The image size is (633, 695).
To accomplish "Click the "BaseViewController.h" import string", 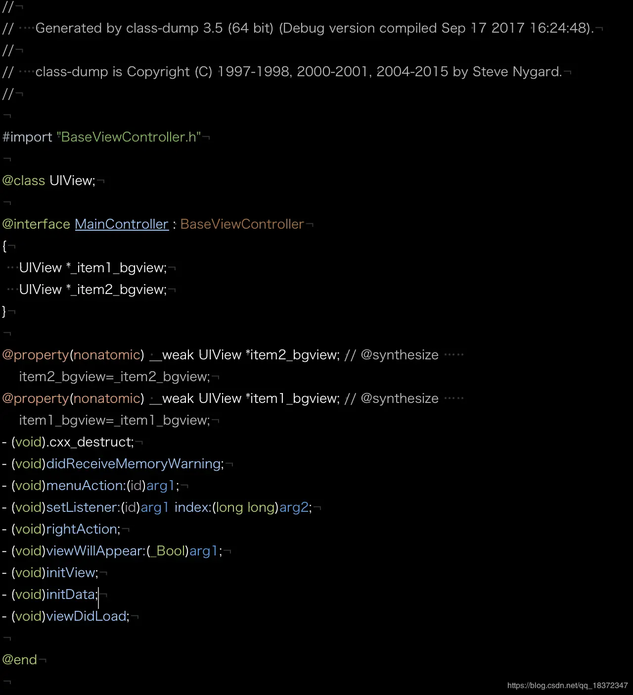I will pos(129,137).
